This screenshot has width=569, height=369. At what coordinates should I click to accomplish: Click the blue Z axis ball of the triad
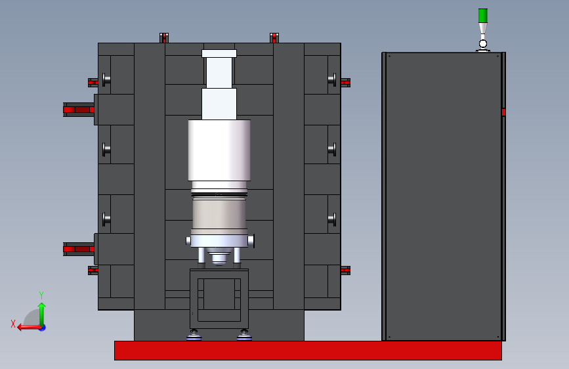pos(43,328)
